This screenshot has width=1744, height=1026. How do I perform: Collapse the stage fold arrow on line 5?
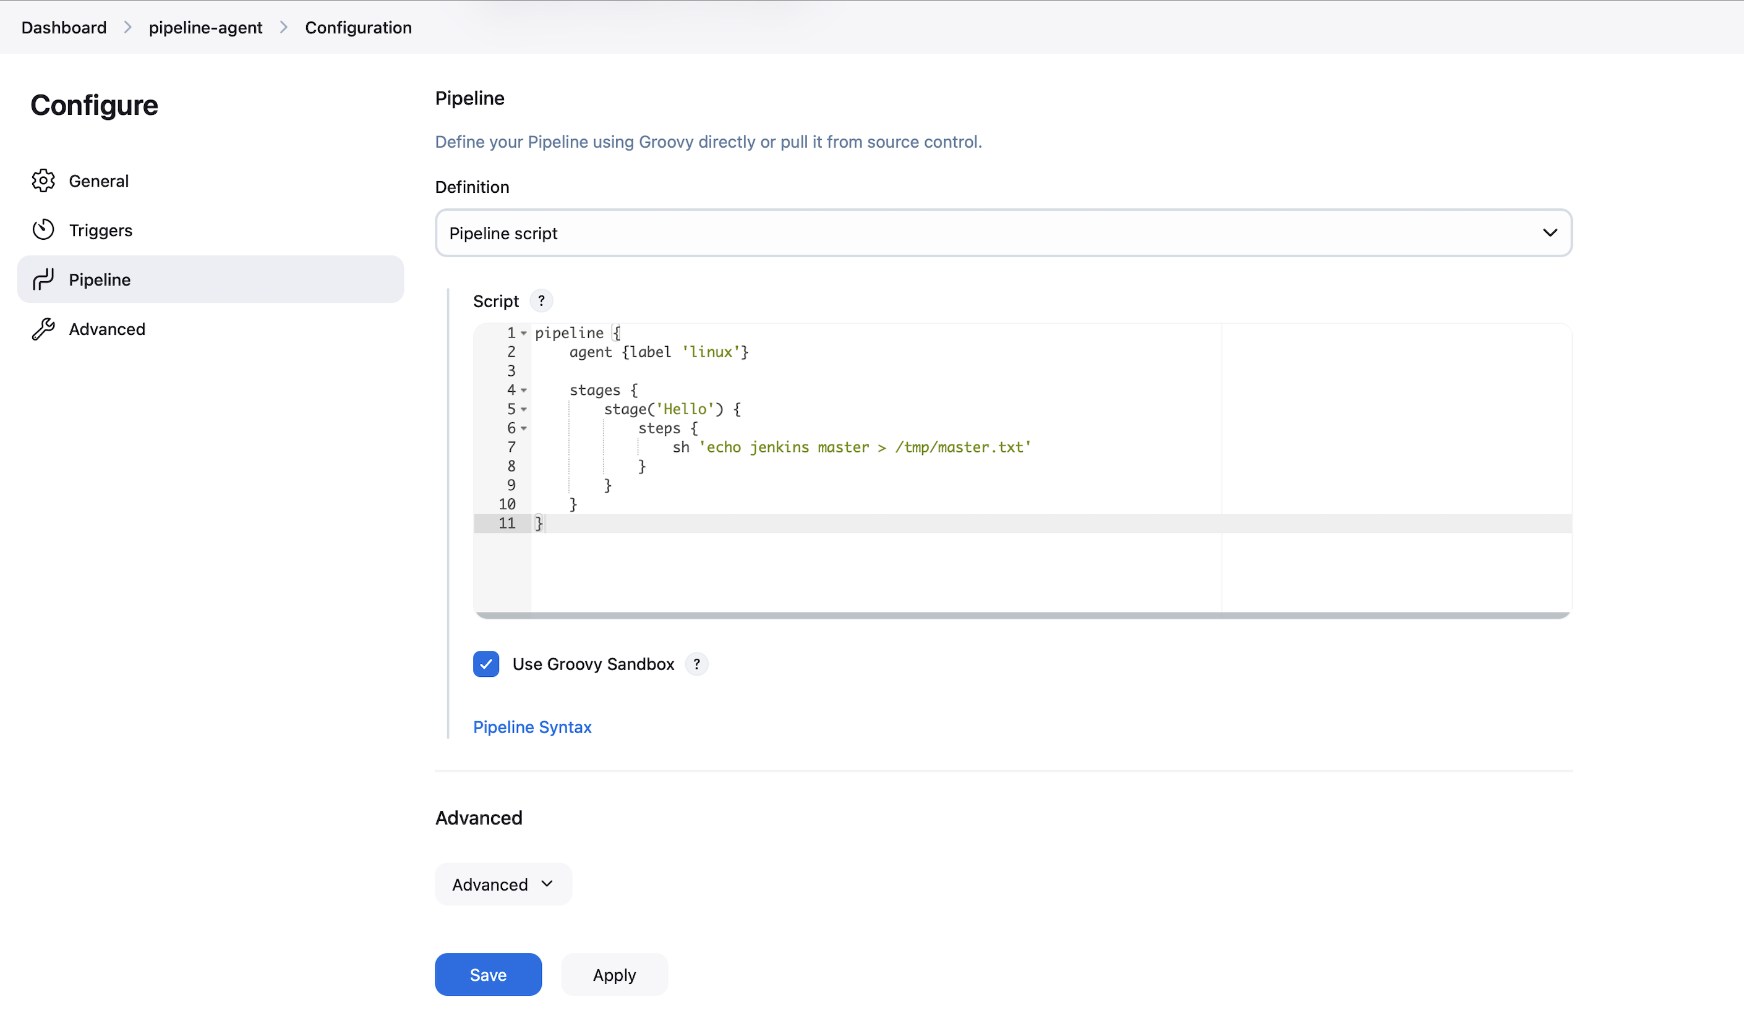[524, 410]
